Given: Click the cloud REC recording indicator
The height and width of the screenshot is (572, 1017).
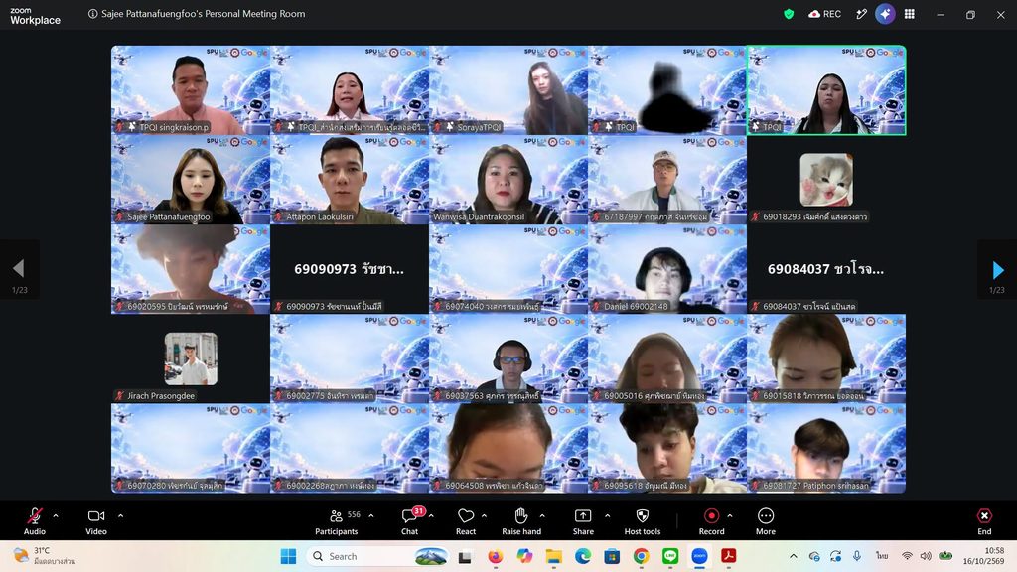Looking at the screenshot, I should pos(825,14).
